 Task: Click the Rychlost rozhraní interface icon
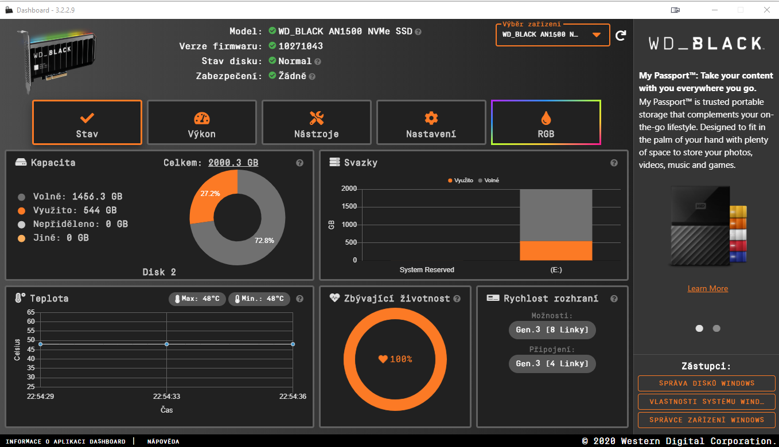tap(493, 298)
